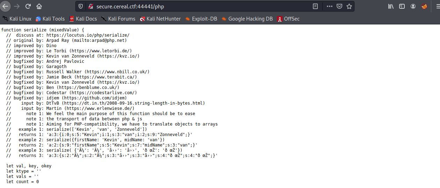Click the 'function serialize (mixedValue) {' line

[43, 30]
